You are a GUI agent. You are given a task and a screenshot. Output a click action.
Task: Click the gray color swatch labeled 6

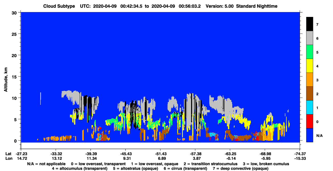(x=310, y=38)
